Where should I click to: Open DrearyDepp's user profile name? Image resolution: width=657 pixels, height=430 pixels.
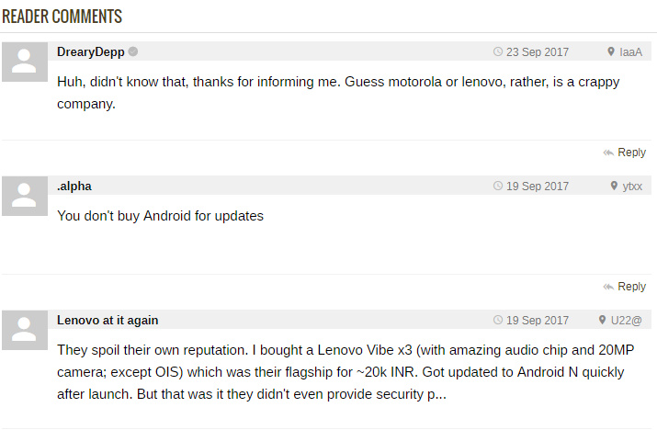pos(90,52)
